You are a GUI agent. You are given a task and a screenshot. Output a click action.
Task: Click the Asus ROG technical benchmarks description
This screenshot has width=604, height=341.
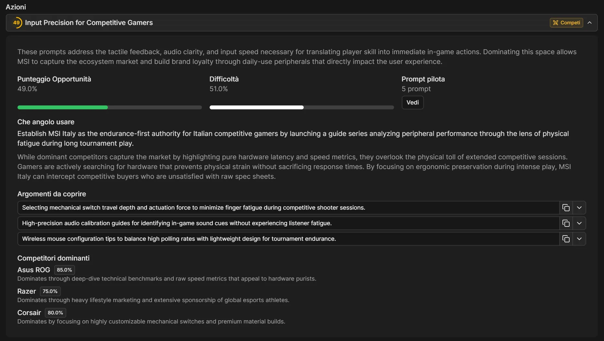(x=167, y=279)
